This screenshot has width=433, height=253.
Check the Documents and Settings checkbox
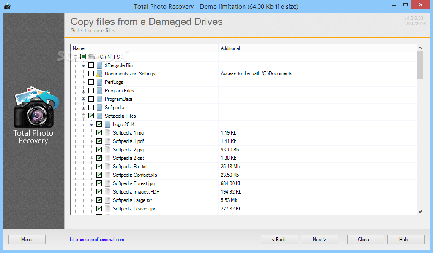tap(91, 73)
